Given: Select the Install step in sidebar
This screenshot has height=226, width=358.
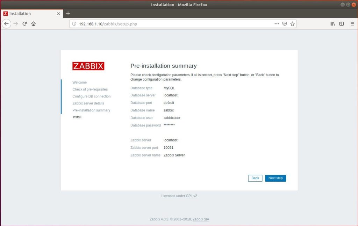Looking at the screenshot, I should point(77,117).
